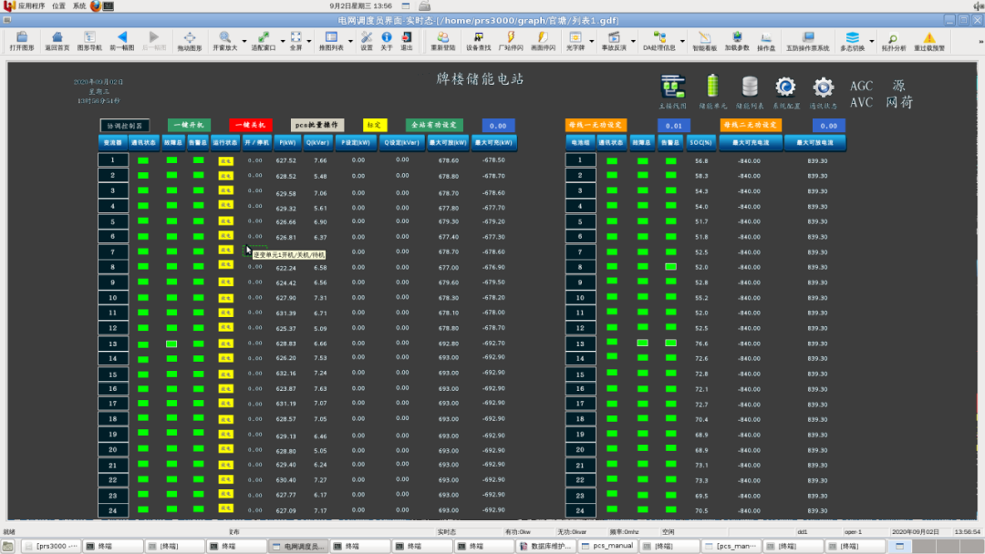Viewport: 985px width, 554px height.
Task: Toggle converter 13 fault status indicator
Action: coord(171,344)
